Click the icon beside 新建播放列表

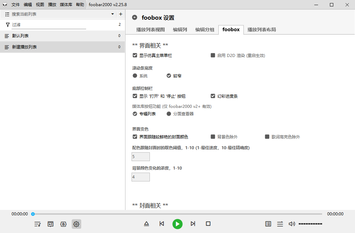(7, 47)
